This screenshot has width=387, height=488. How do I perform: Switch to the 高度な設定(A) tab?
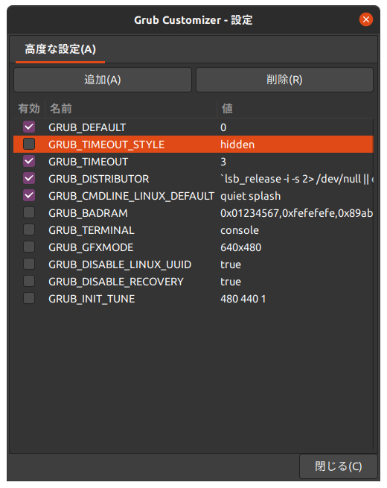coord(60,49)
